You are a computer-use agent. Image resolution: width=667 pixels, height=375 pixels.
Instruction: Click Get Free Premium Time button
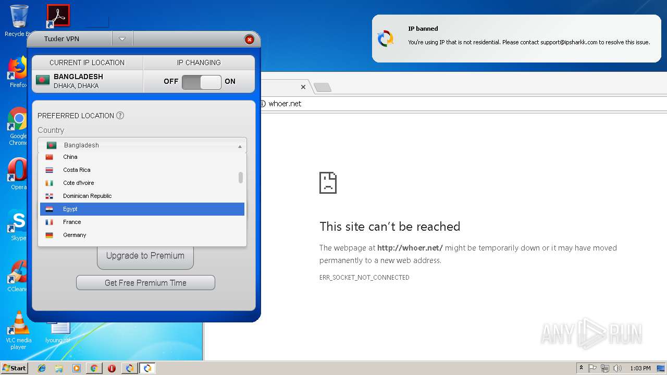pyautogui.click(x=145, y=283)
